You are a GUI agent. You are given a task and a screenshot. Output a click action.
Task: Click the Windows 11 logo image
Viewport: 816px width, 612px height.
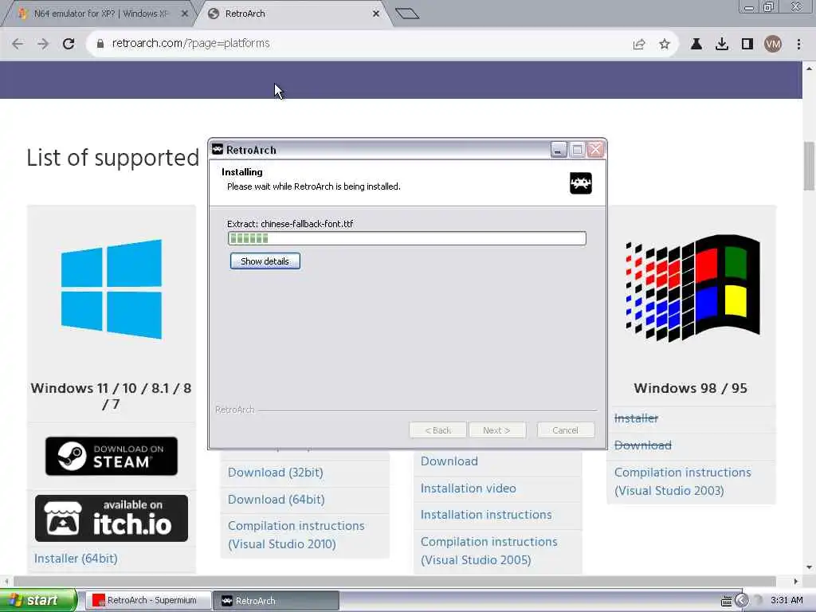112,289
